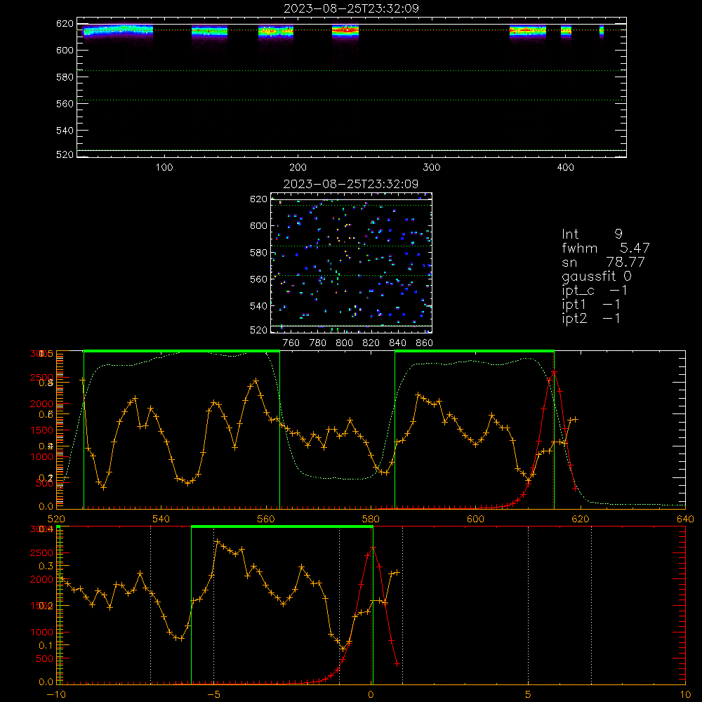Screen dimensions: 702x702
Task: Click y-axis label 600 on the top plot
Action: [65, 50]
